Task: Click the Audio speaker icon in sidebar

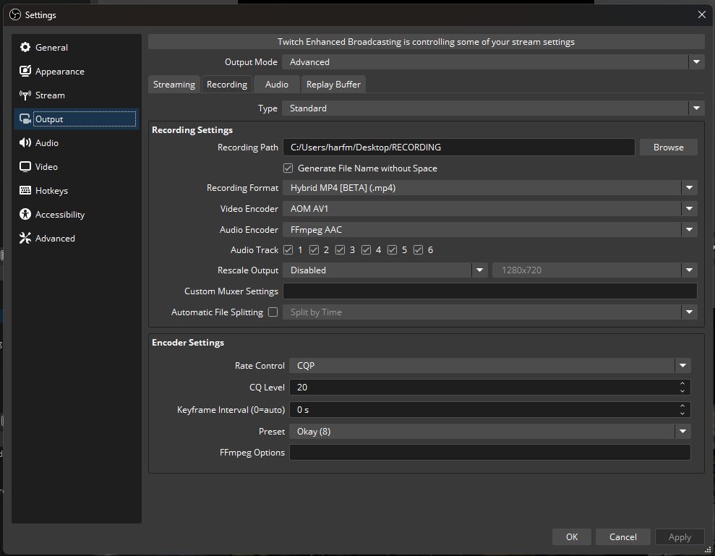Action: (25, 143)
